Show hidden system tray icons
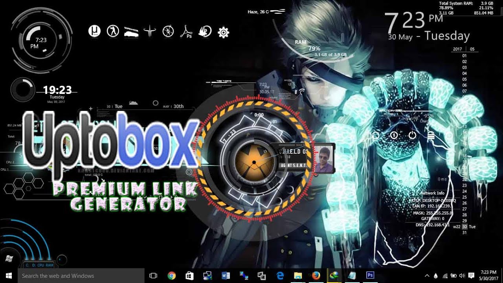503x283 pixels. click(427, 276)
